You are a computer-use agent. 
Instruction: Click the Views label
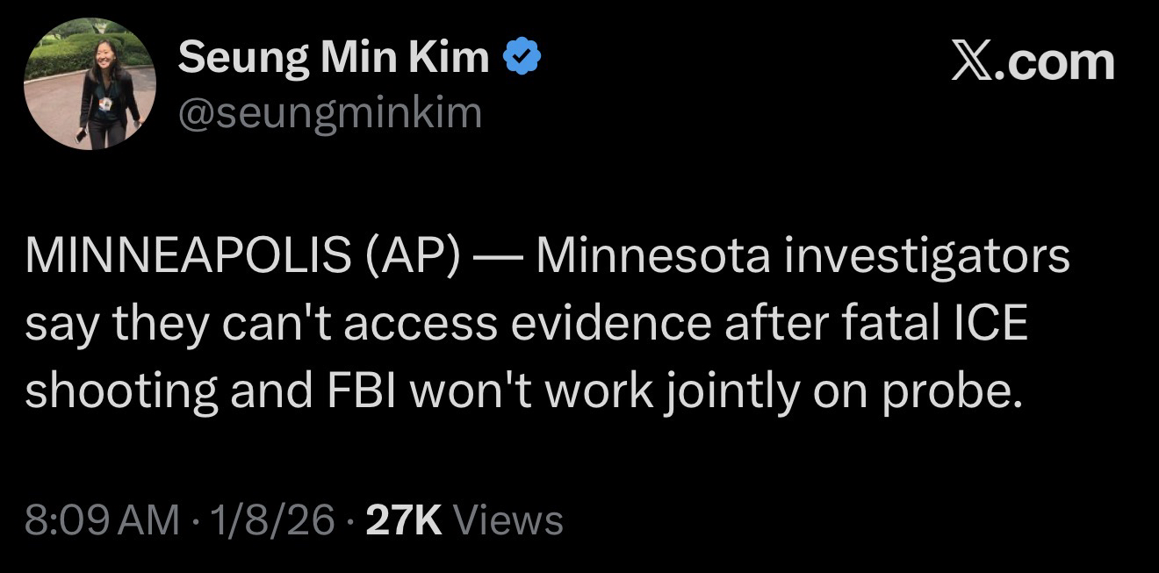510,519
